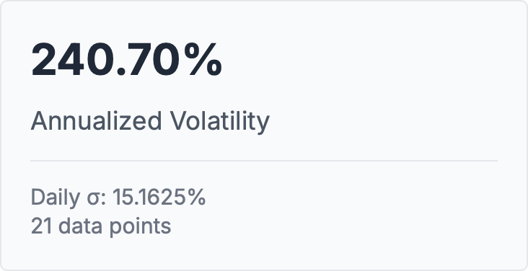Click the word Annualized
Image resolution: width=528 pixels, height=271 pixels.
[x=97, y=120]
